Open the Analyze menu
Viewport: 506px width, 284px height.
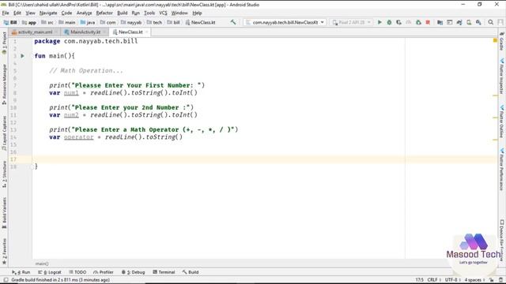[x=85, y=13]
